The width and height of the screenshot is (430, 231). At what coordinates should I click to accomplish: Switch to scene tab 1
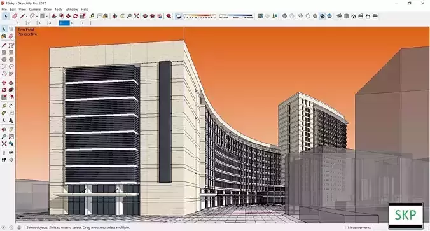coord(21,24)
